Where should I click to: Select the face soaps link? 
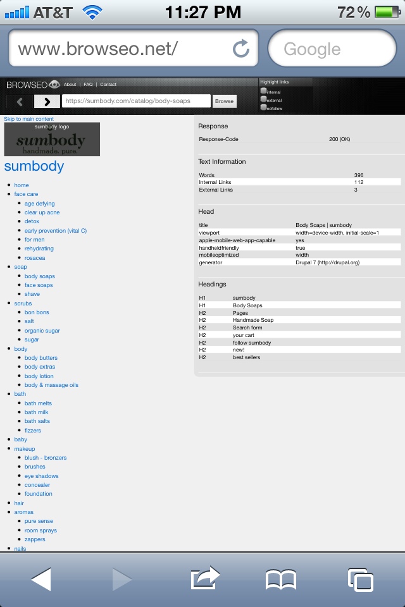[x=39, y=285]
